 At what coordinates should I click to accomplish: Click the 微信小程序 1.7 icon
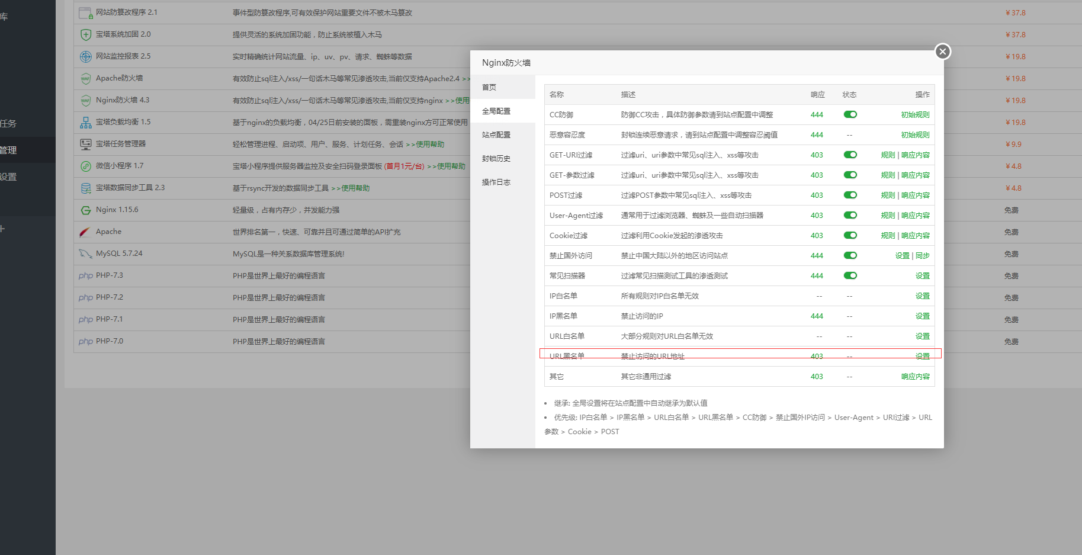85,166
